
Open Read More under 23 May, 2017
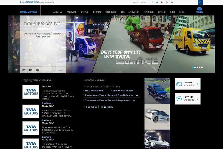tap(47, 137)
